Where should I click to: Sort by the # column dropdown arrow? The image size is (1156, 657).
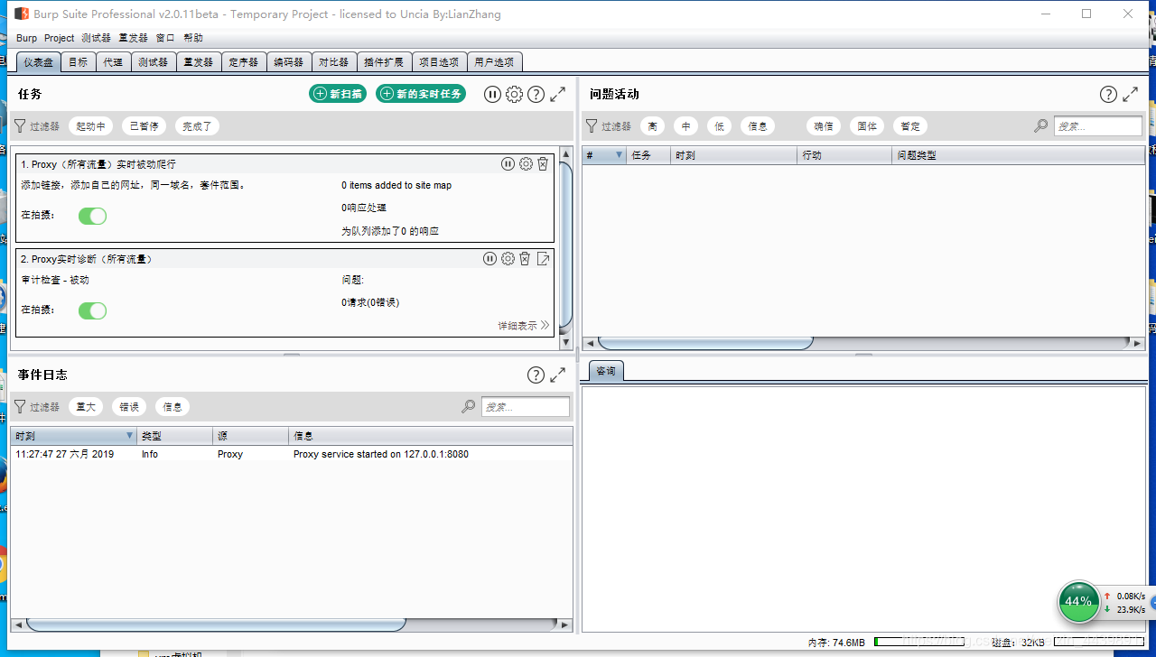(x=619, y=155)
